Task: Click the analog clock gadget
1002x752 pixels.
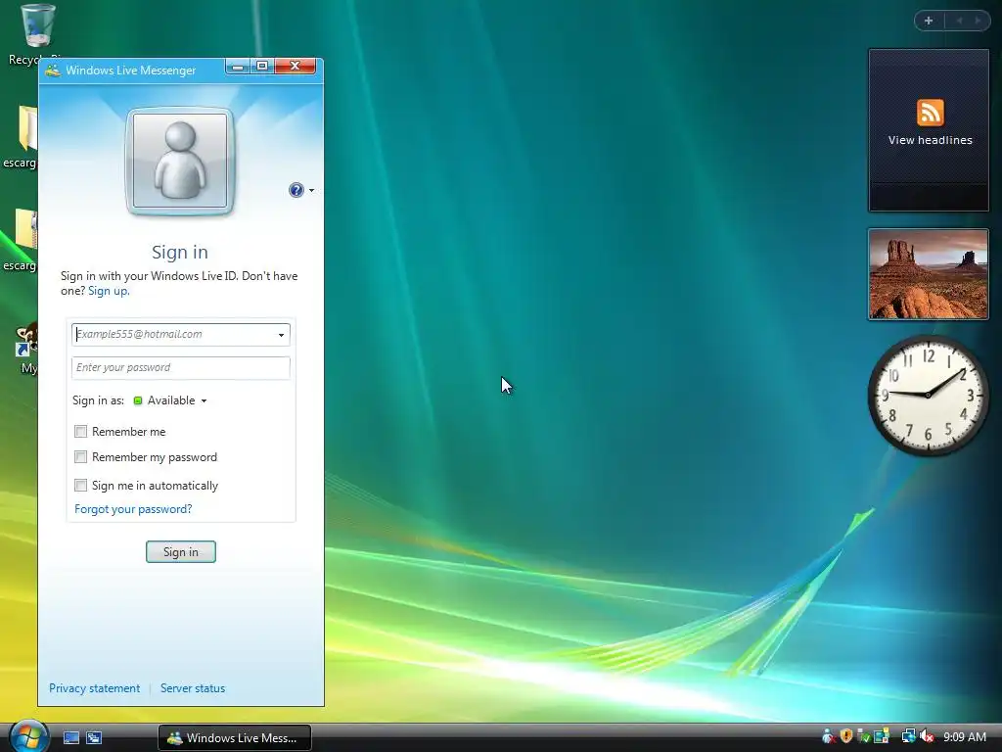Action: coord(928,395)
